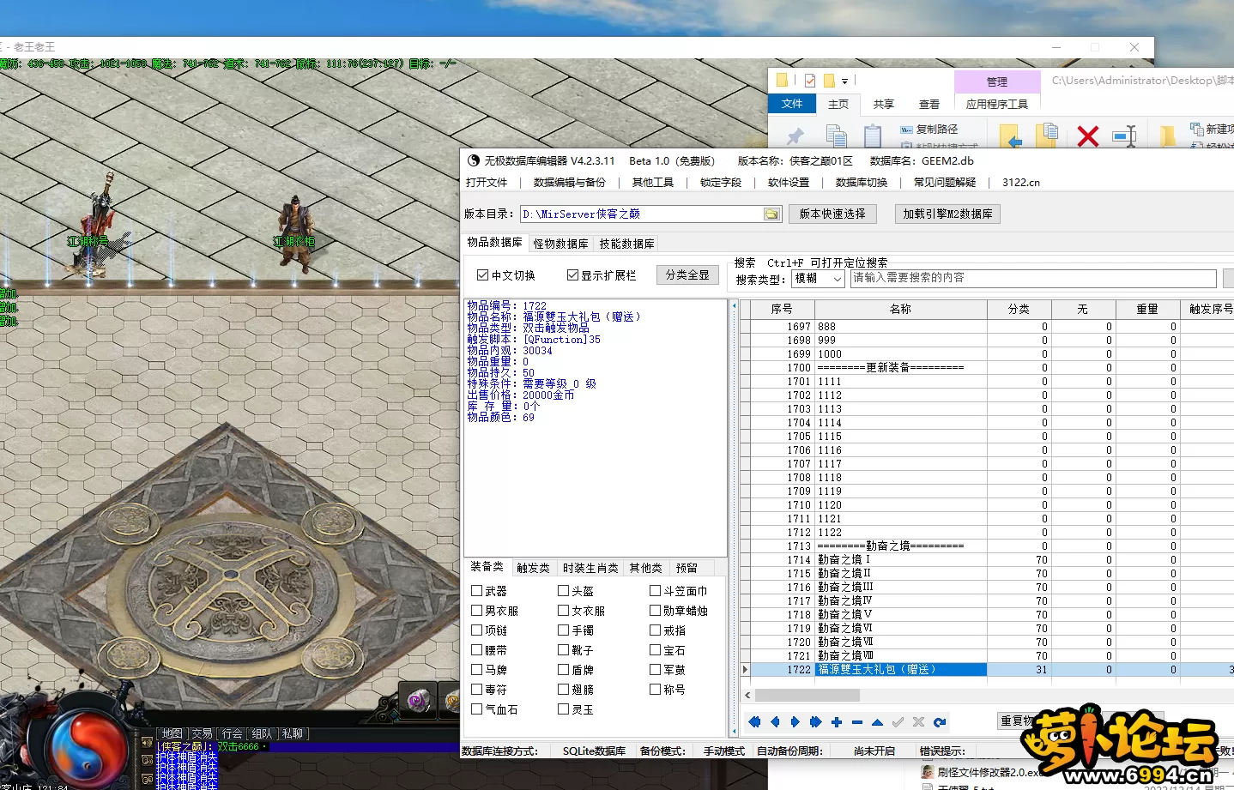Switch to the 技能数据库 tab
This screenshot has height=790, width=1234.
(x=627, y=244)
